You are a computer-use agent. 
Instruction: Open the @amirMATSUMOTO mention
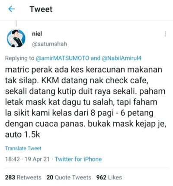click(x=62, y=58)
